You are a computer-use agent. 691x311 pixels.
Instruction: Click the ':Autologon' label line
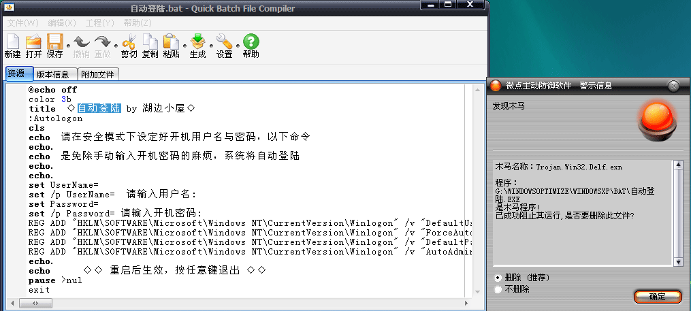coord(56,118)
